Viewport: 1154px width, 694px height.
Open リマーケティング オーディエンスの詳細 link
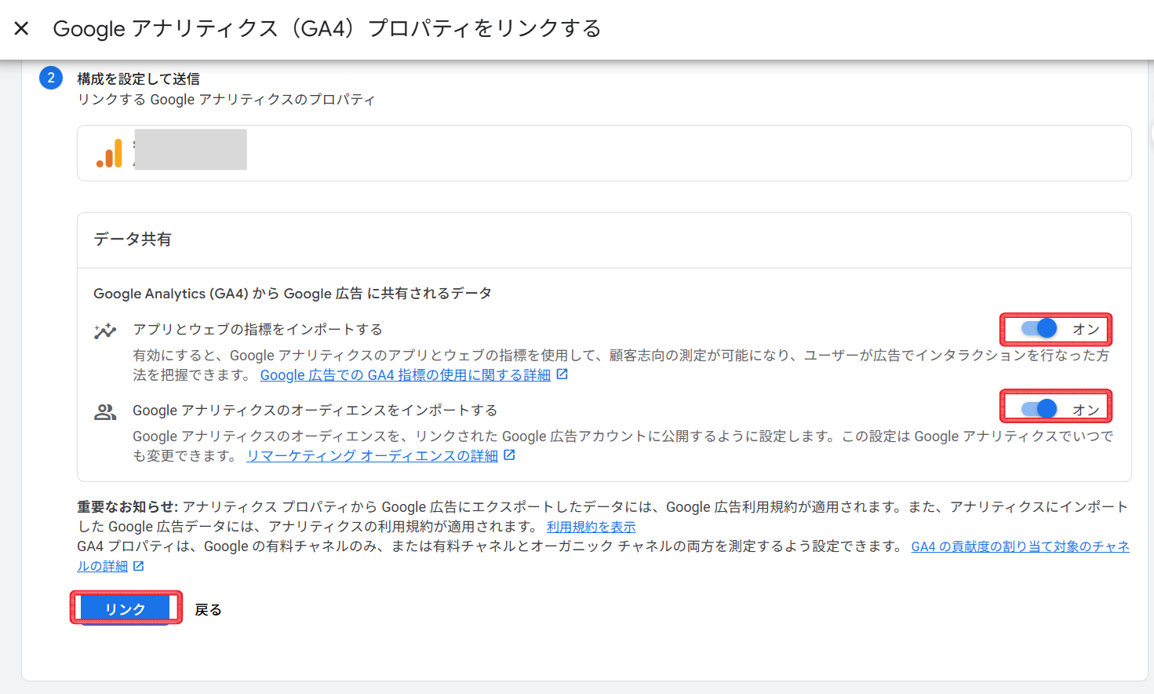[x=372, y=455]
